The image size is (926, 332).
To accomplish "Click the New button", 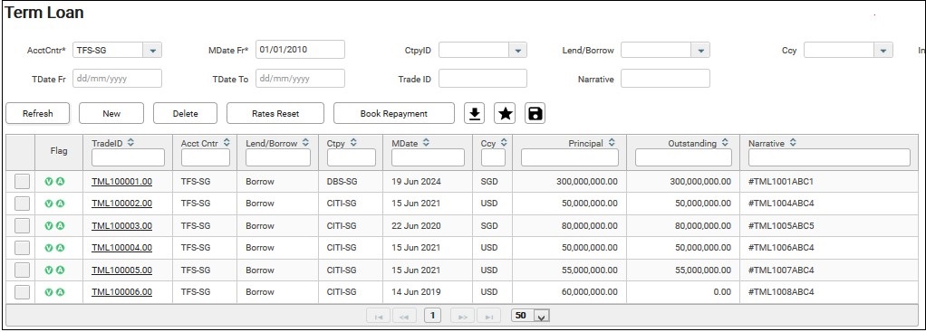I will coord(111,113).
